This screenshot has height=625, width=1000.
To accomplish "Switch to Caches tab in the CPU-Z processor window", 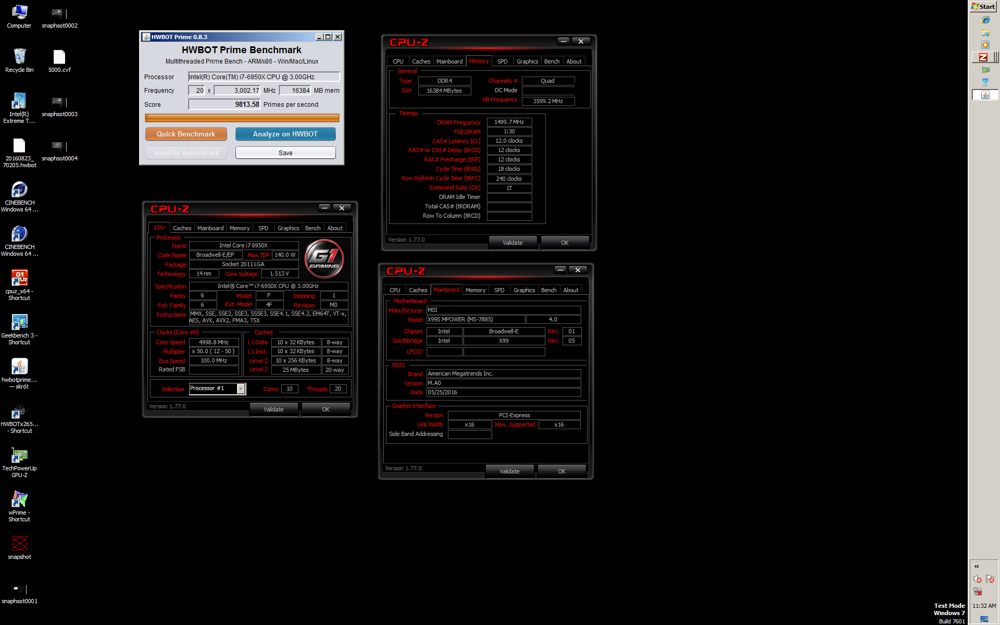I will (x=182, y=228).
